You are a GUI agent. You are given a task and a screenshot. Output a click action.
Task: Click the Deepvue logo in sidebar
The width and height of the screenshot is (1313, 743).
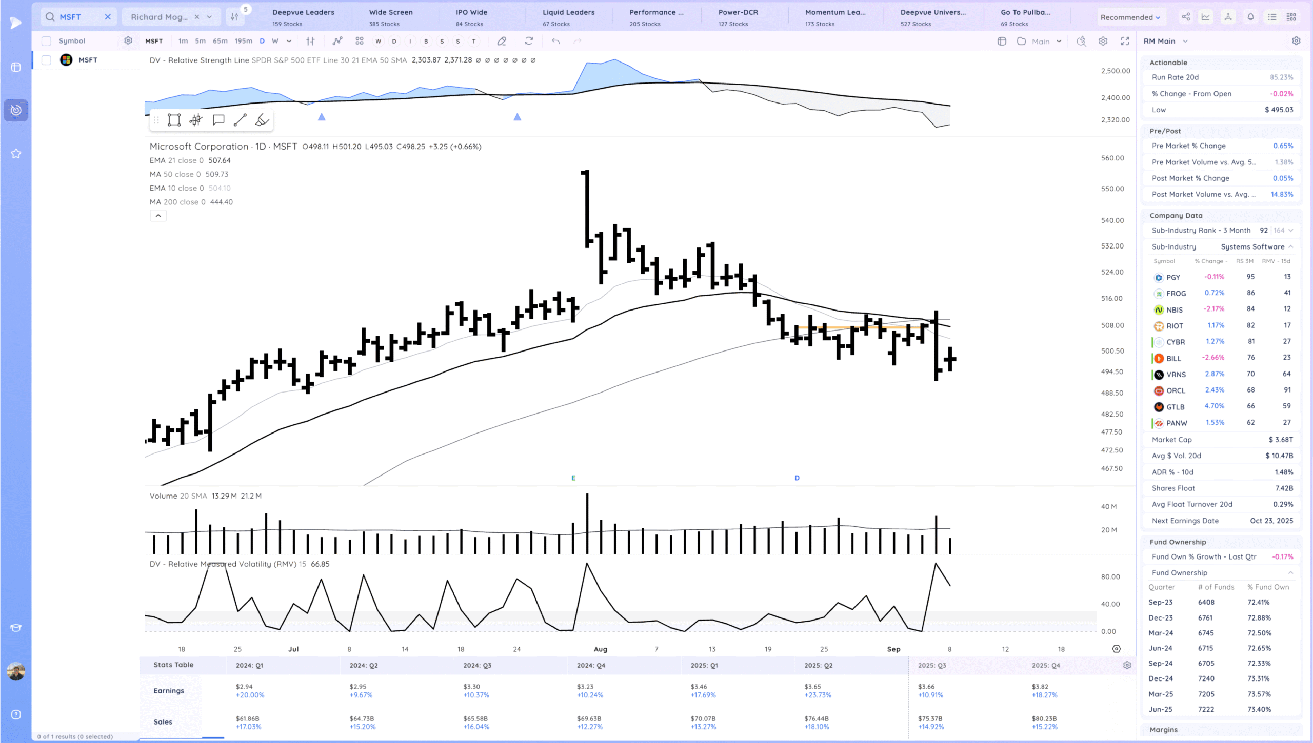[x=15, y=23]
